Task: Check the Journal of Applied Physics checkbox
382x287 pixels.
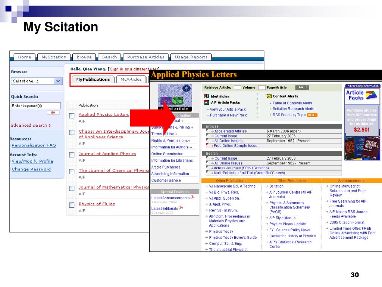Action: [x=72, y=155]
